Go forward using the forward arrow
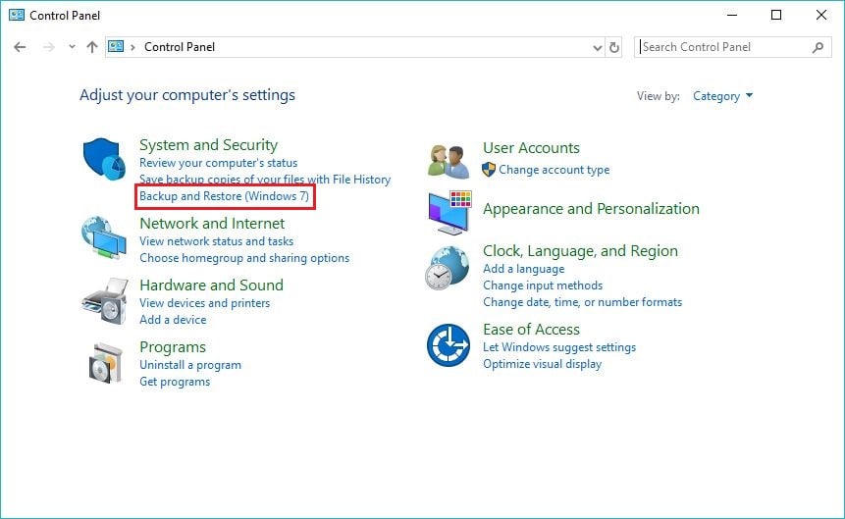Image resolution: width=845 pixels, height=519 pixels. 49,47
